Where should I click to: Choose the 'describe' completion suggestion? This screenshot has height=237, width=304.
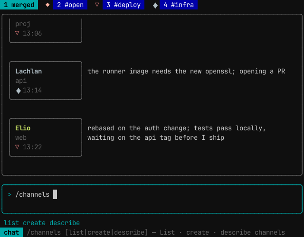pyautogui.click(x=65, y=223)
